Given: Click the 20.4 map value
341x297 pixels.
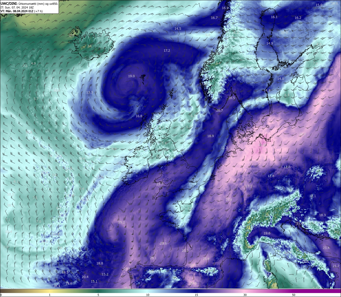Looking at the screenshot, I should (85, 277).
